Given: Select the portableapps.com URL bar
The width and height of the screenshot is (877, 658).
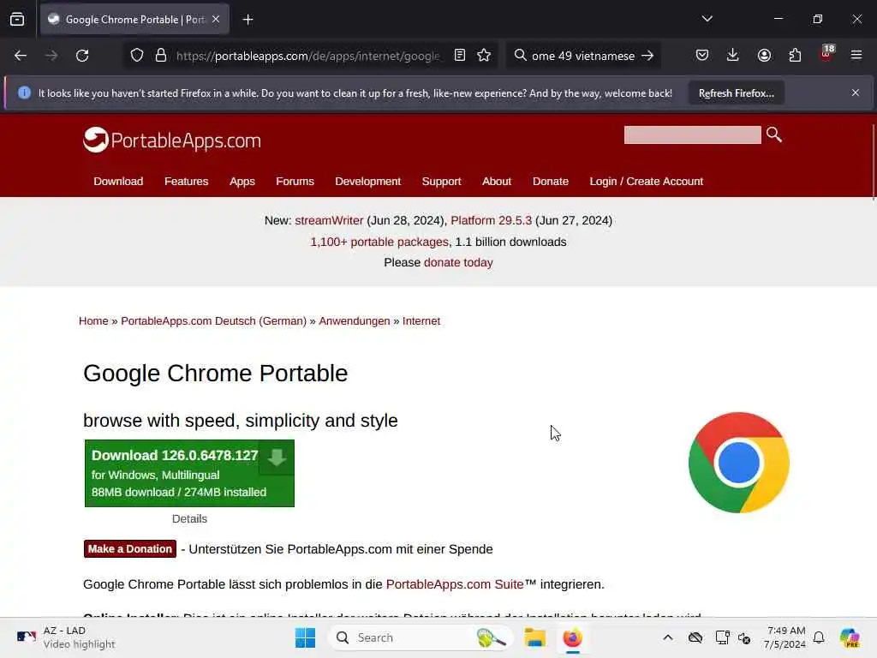Looking at the screenshot, I should [307, 56].
